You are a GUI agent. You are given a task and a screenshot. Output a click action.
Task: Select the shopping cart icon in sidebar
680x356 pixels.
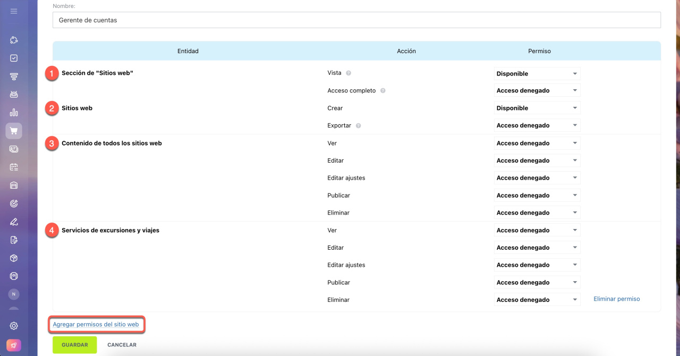[14, 131]
